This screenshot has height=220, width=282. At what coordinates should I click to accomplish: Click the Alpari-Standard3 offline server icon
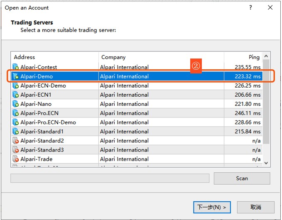coord(16,149)
